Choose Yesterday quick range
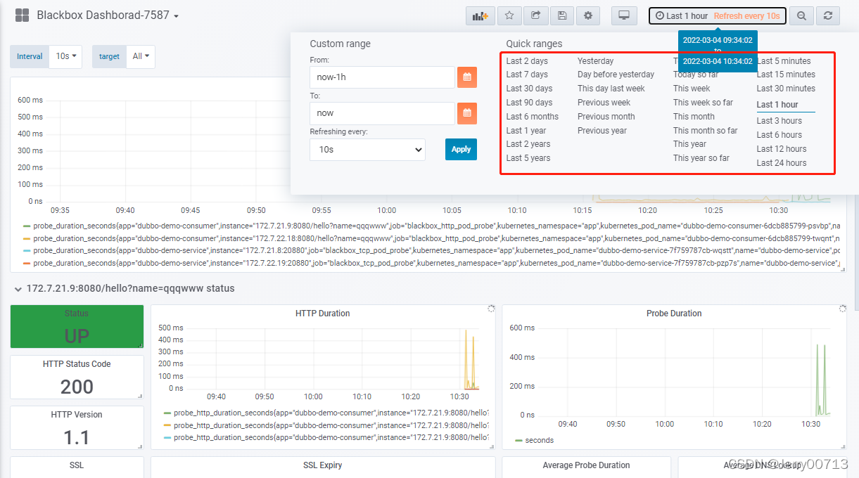Image resolution: width=859 pixels, height=478 pixels. click(x=595, y=61)
